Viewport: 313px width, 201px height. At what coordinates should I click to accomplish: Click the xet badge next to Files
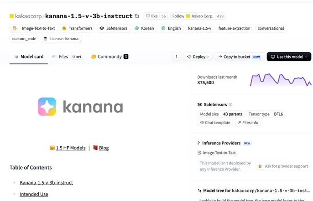[x=77, y=57]
